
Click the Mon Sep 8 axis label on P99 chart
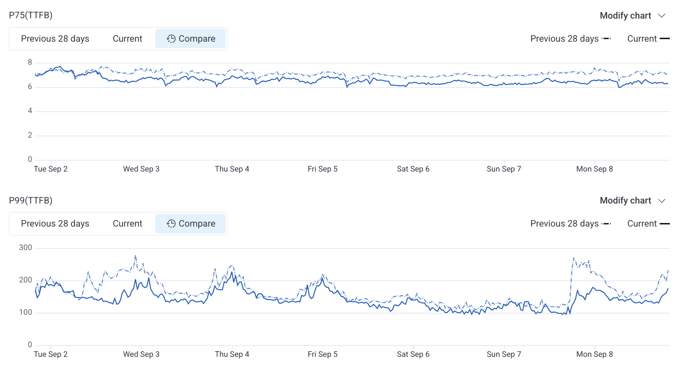click(594, 354)
